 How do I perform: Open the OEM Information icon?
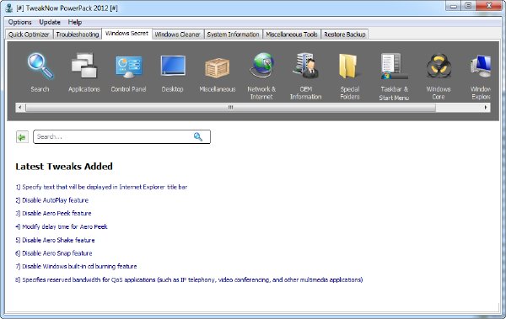point(305,66)
